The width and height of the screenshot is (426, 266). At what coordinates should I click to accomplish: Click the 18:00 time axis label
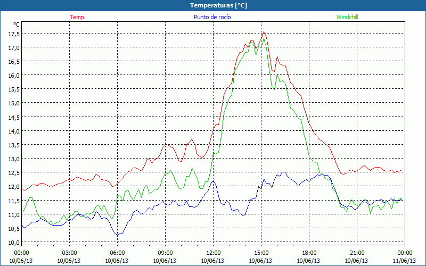309,253
